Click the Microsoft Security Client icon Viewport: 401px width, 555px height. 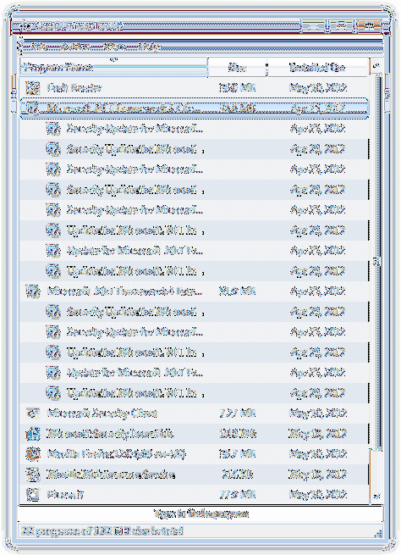(33, 413)
